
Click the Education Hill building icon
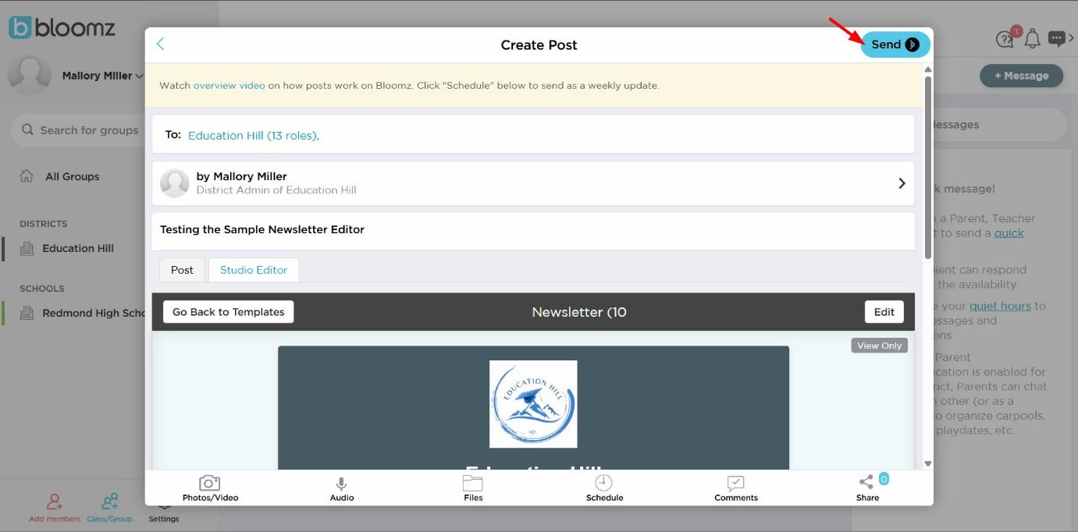click(27, 248)
